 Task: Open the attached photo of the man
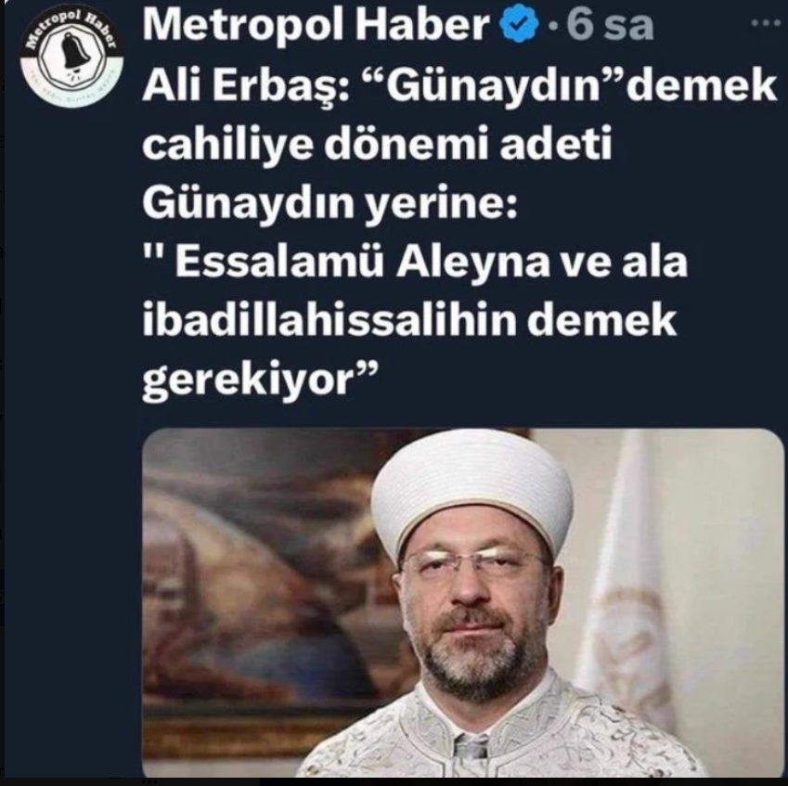point(462,602)
